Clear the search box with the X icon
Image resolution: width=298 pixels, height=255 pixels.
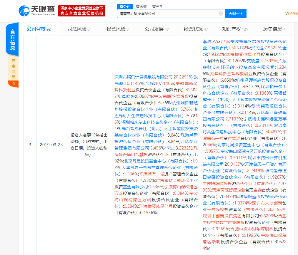(221, 14)
